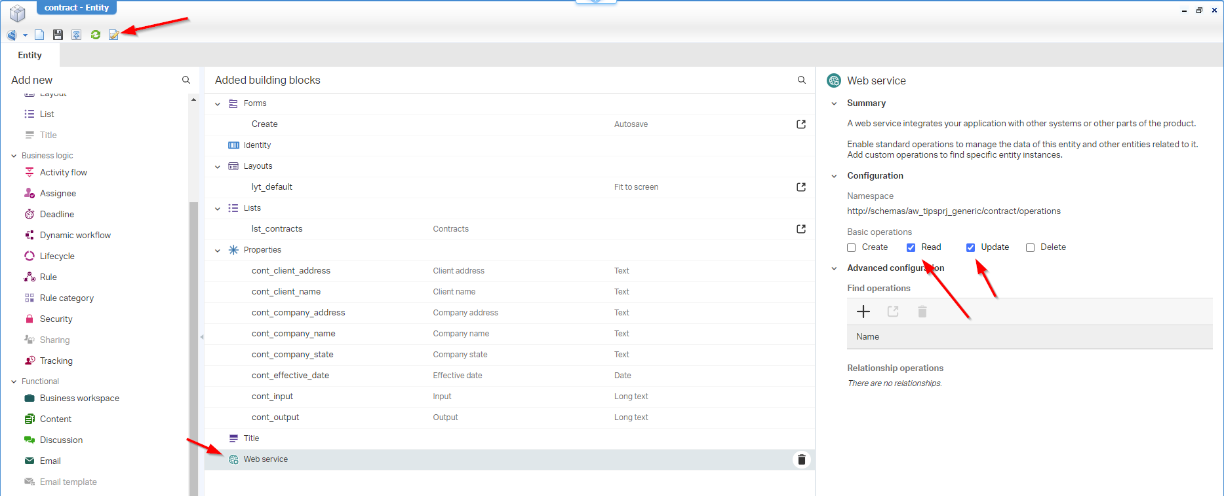Select the Web service building block row
The height and width of the screenshot is (496, 1224).
point(509,459)
